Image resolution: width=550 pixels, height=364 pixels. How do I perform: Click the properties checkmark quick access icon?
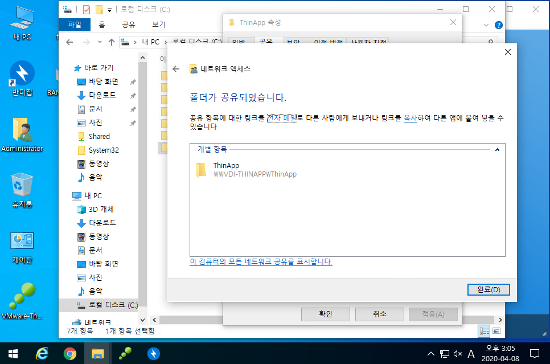click(x=87, y=10)
